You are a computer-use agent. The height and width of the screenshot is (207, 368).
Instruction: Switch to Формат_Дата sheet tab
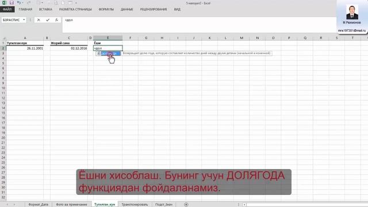(x=39, y=205)
